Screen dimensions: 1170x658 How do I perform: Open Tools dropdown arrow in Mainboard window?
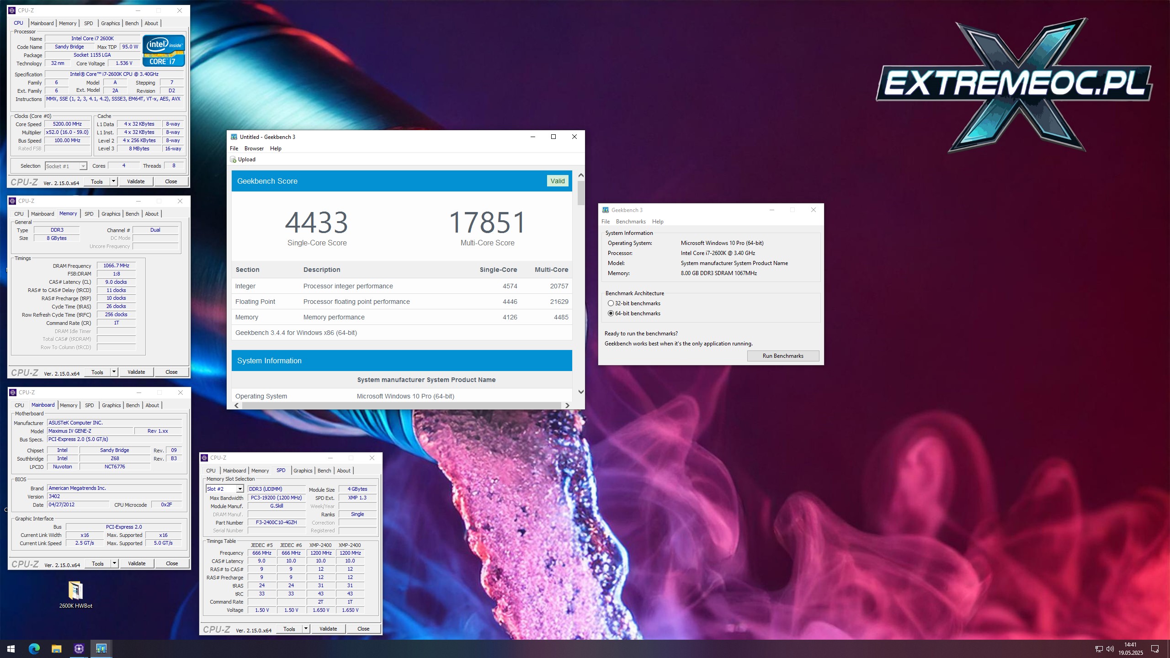pyautogui.click(x=114, y=563)
